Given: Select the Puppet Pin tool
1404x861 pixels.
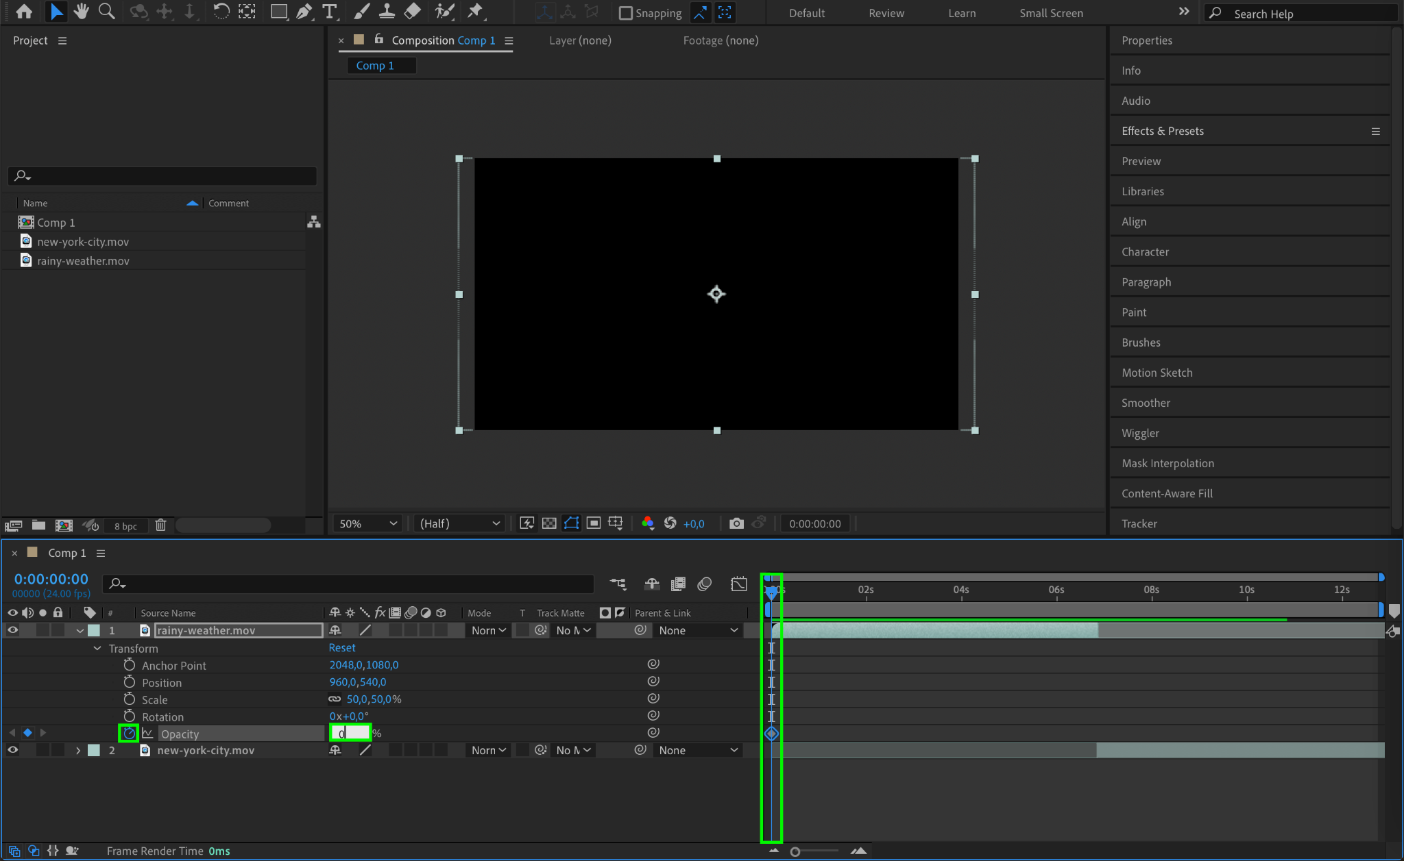Looking at the screenshot, I should [474, 12].
